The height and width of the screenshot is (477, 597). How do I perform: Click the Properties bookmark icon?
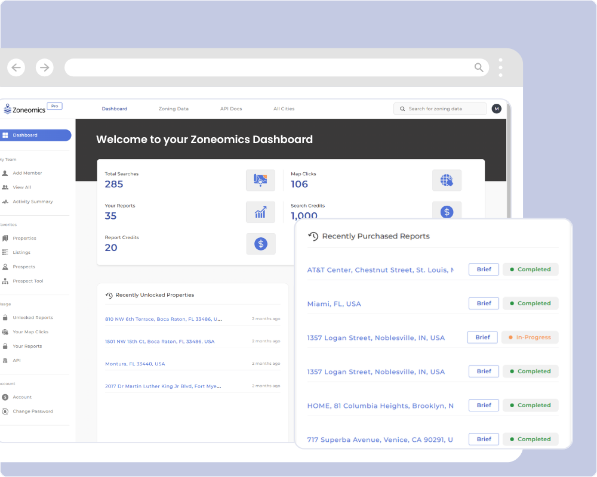point(5,238)
